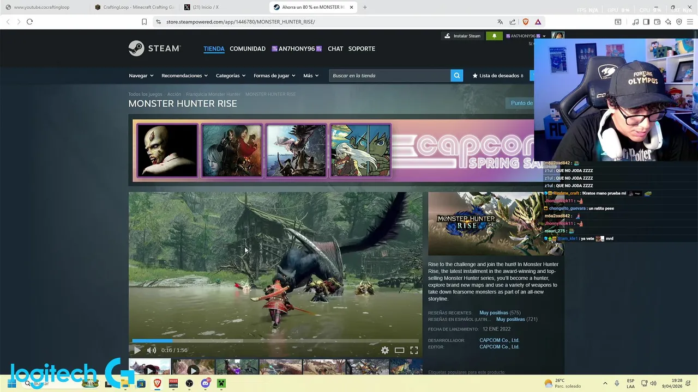Screen dimensions: 698x392
Task: Click the Resident Evil zombie banner capsule
Action: [167, 151]
